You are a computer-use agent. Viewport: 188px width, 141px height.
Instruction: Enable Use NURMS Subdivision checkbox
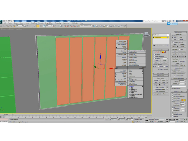pos(172,96)
